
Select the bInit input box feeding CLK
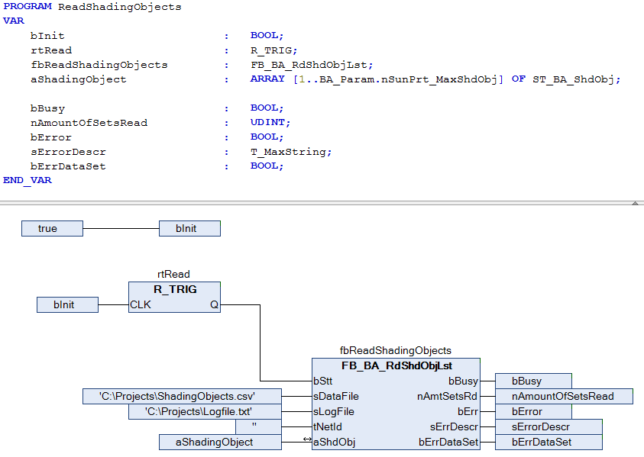point(67,305)
